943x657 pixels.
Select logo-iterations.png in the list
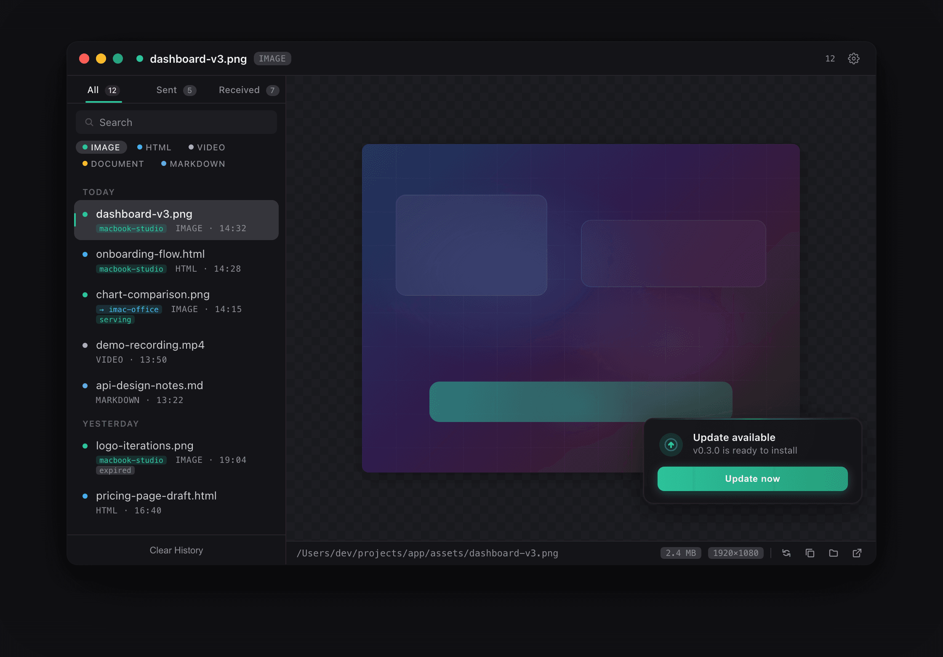(x=176, y=457)
